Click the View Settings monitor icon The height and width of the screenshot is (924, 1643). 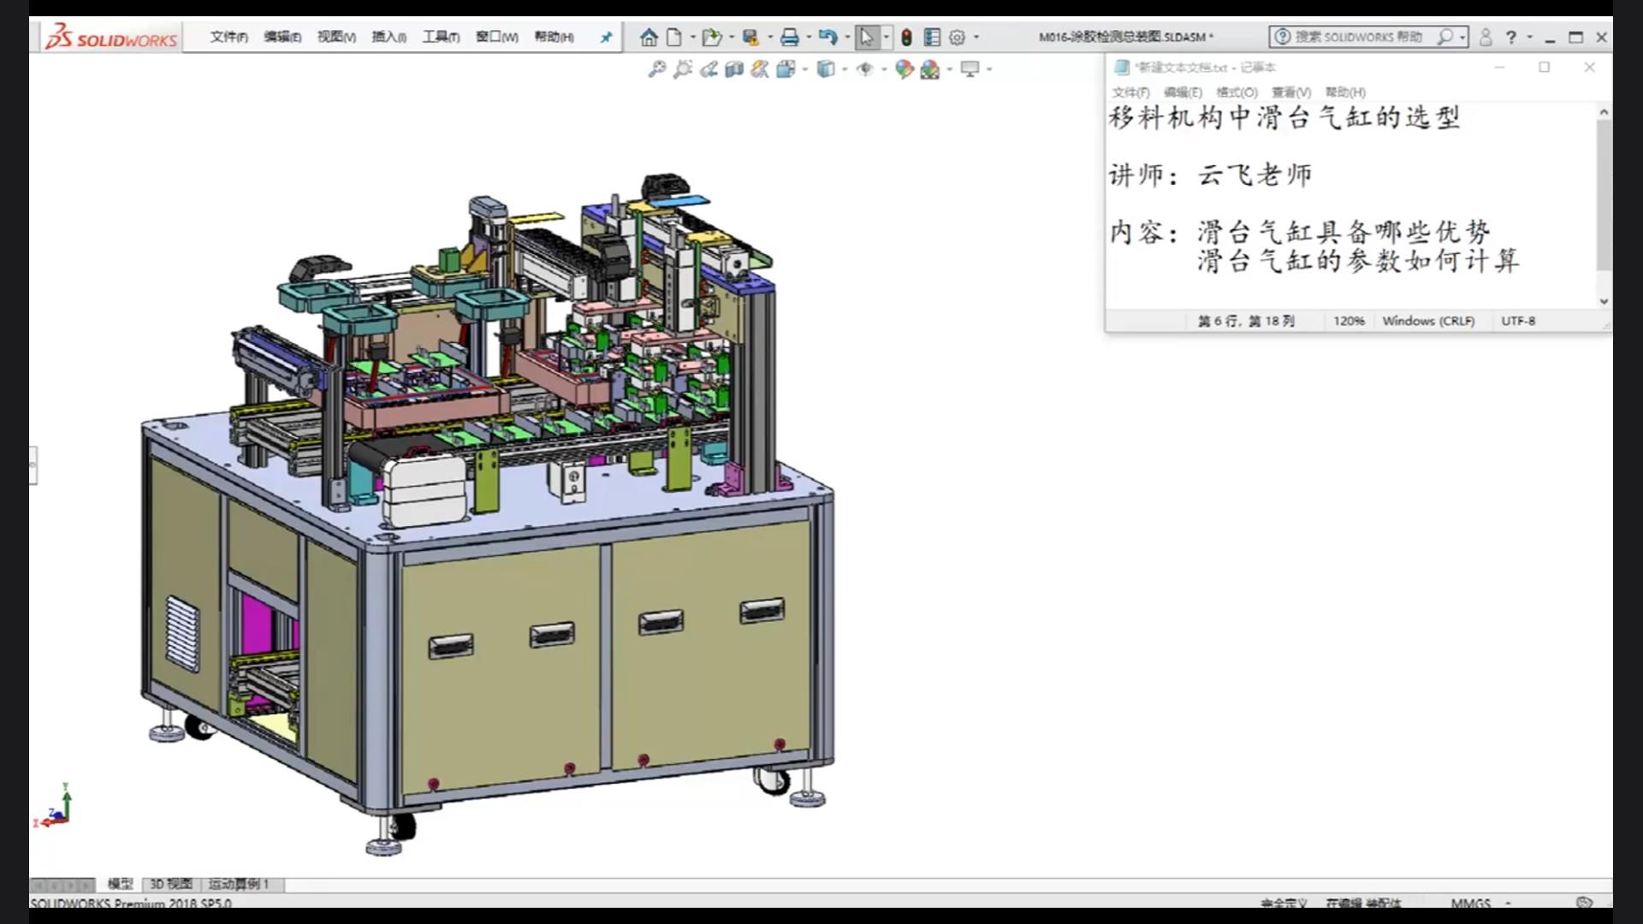970,69
